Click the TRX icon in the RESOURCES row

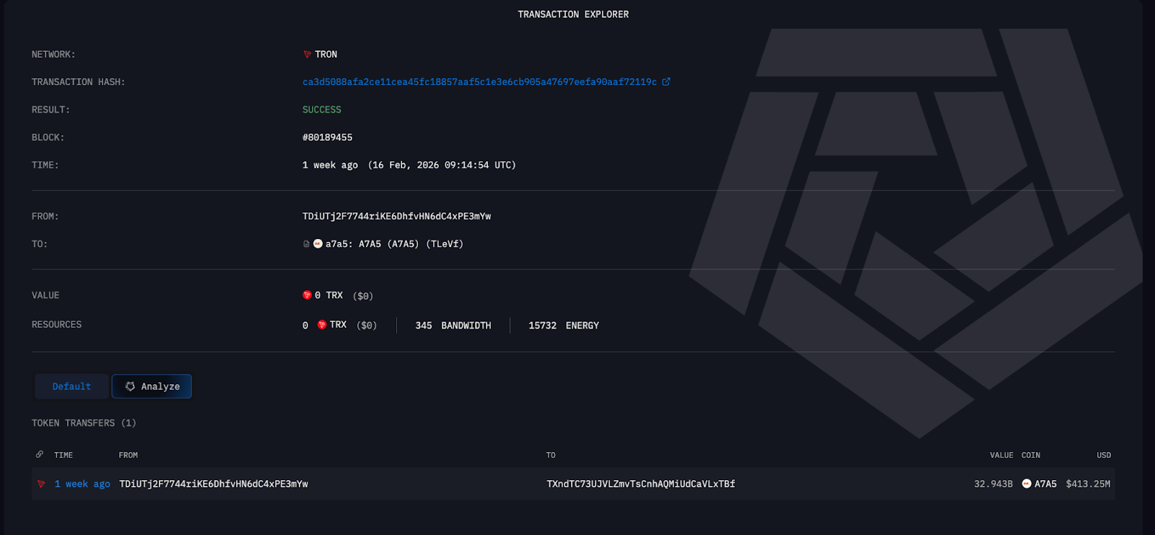322,325
